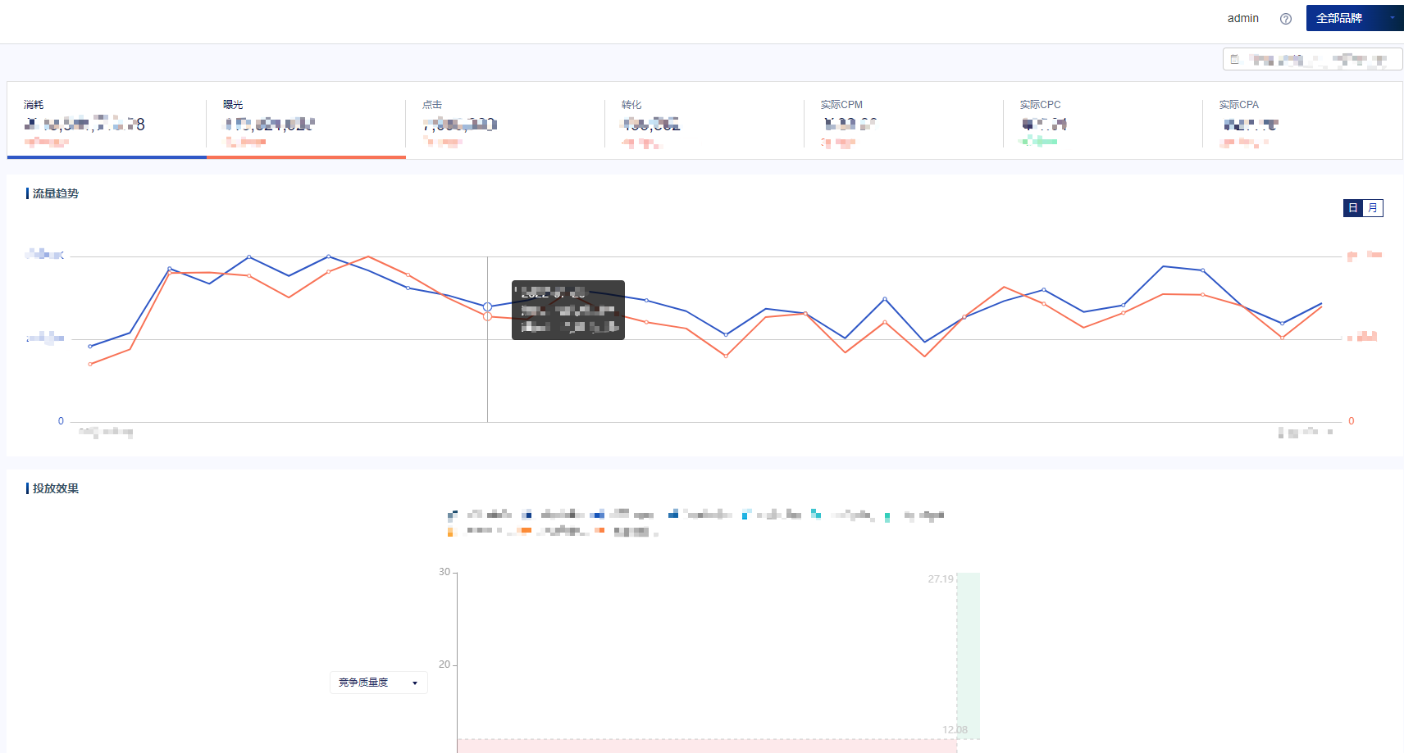Click the green bar labeled 27.19
This screenshot has height=753, width=1404.
click(969, 655)
